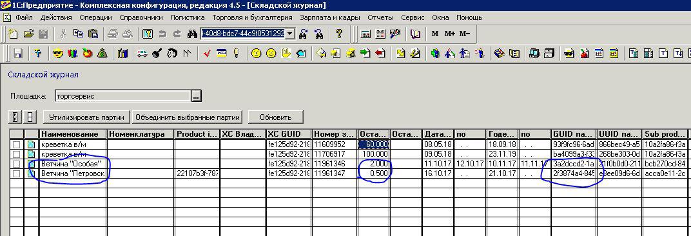Click the Площадка field showing торгсервис

(123, 95)
